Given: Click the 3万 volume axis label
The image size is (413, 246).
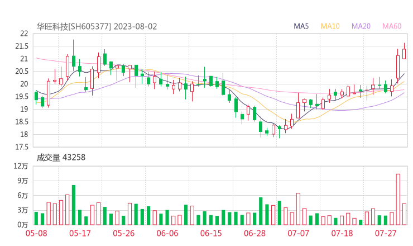Looking at the screenshot, I should 23,210.
